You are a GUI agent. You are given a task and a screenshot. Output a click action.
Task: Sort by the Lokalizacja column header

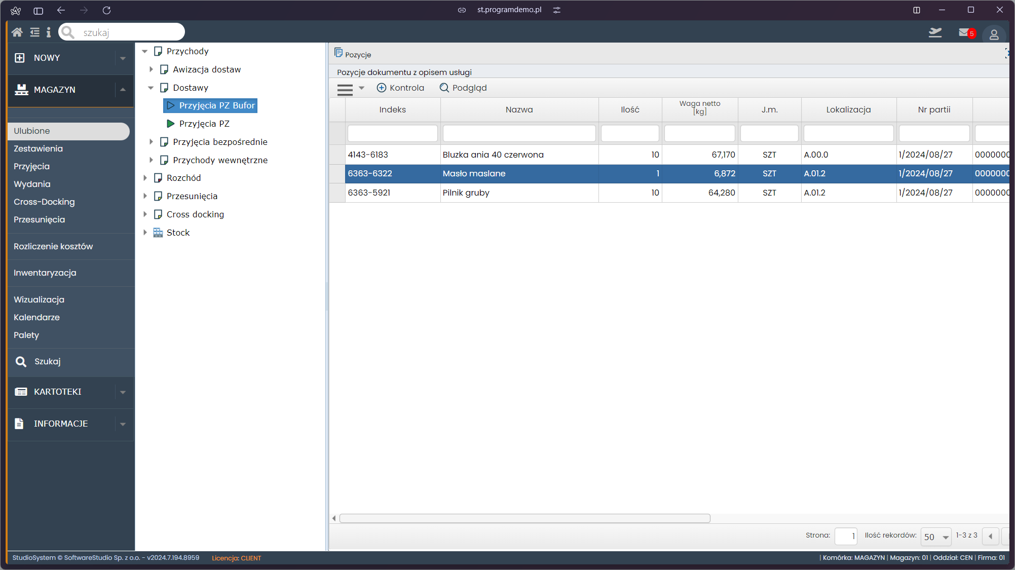(x=849, y=110)
